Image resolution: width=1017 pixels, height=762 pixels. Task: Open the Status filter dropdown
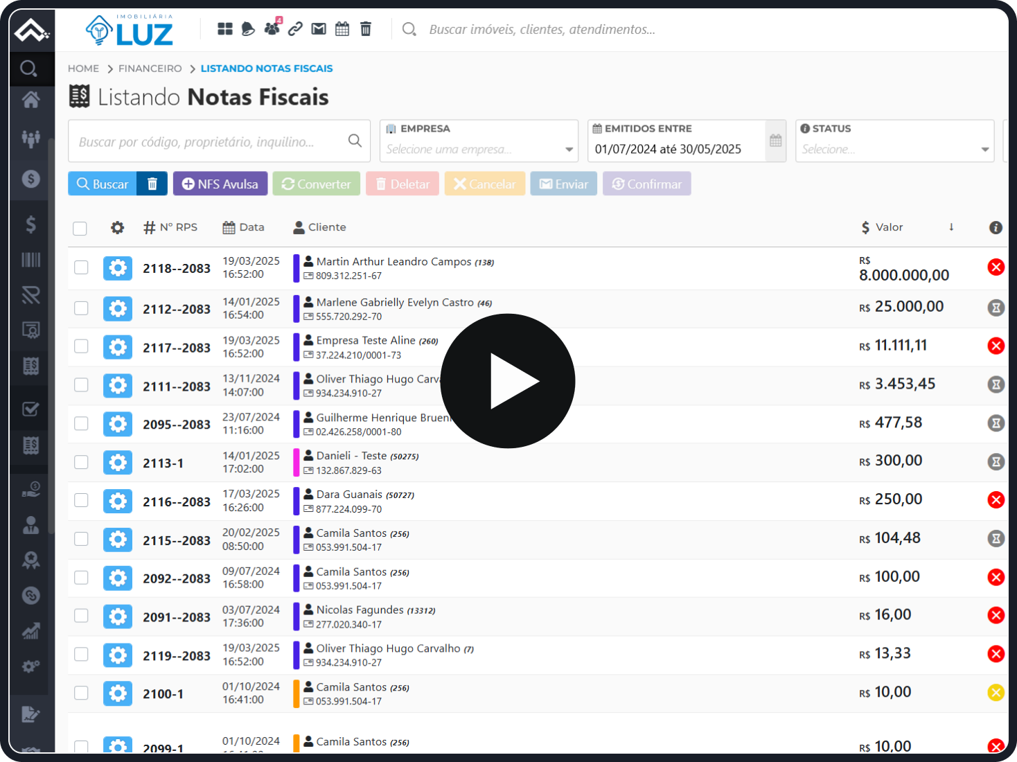[x=894, y=149]
